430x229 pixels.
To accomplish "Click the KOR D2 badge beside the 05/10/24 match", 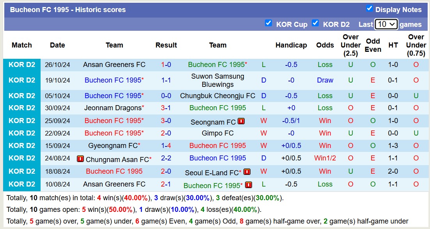I will point(21,96).
